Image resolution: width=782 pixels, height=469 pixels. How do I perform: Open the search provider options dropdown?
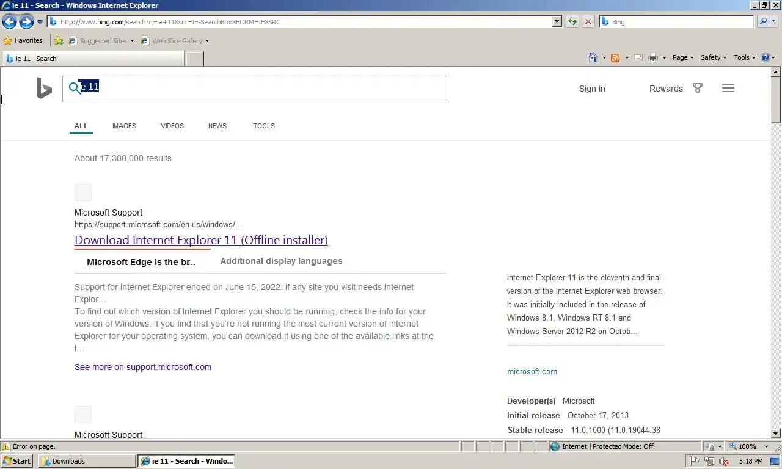click(x=773, y=22)
